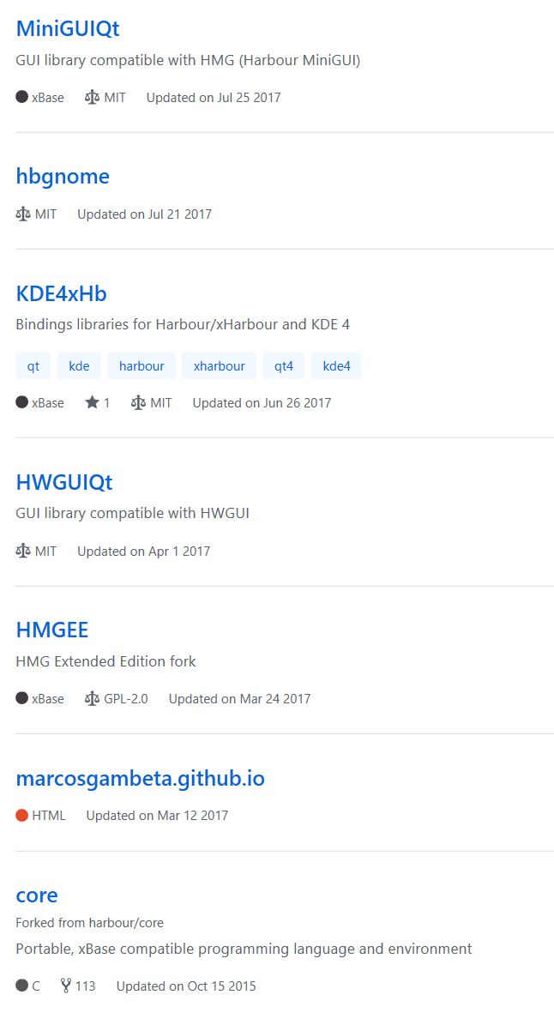Open the HMGEE repository link
Screen dimensions: 554x1019
(x=52, y=630)
